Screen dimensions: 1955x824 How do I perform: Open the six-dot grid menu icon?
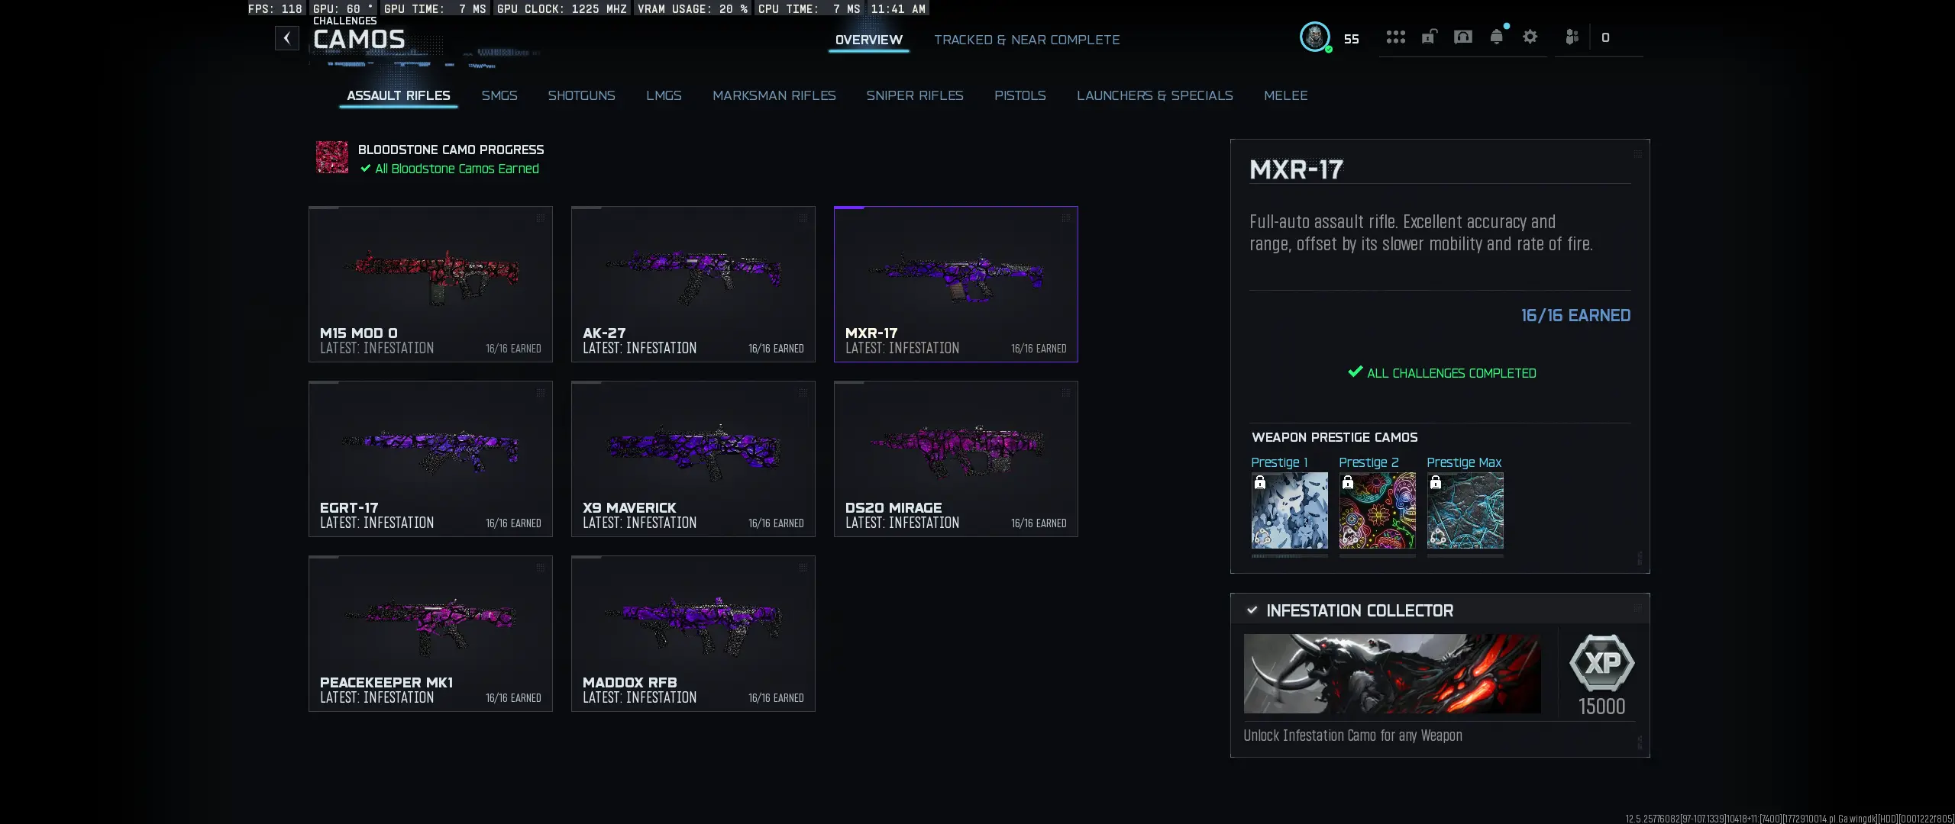pyautogui.click(x=1396, y=37)
